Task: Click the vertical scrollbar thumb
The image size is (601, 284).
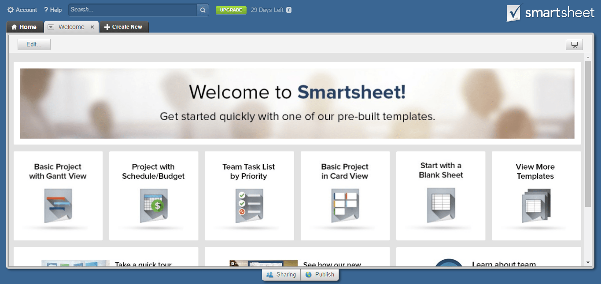Action: click(588, 134)
